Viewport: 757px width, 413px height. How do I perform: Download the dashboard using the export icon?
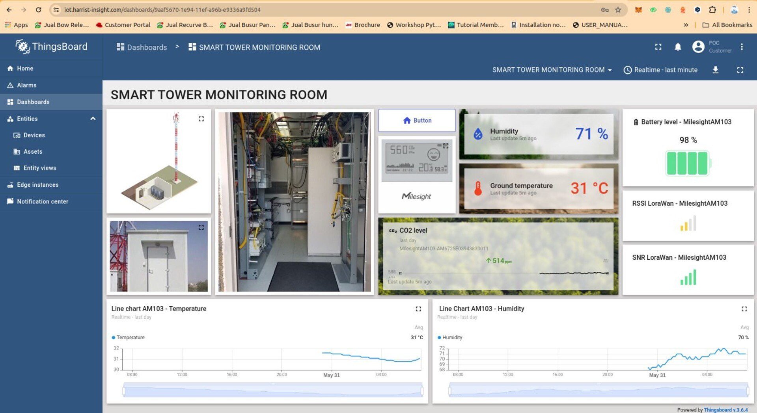pos(716,70)
